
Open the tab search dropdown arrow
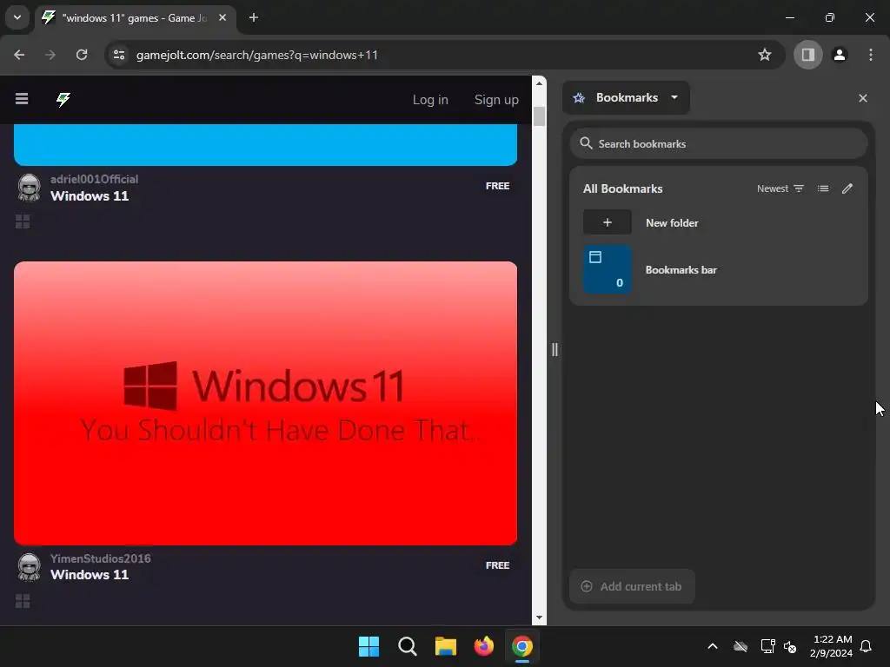pyautogui.click(x=17, y=17)
